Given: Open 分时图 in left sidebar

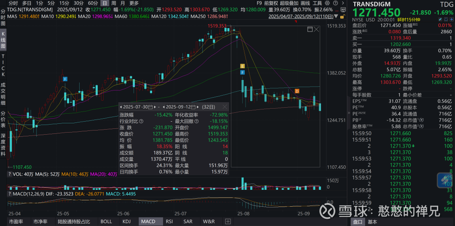Looking at the screenshot, I should [3, 17].
